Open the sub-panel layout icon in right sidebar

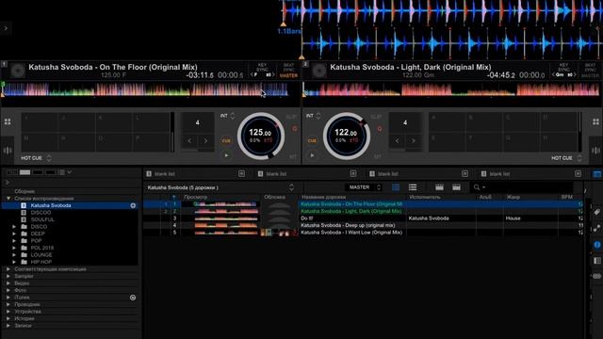(x=596, y=261)
